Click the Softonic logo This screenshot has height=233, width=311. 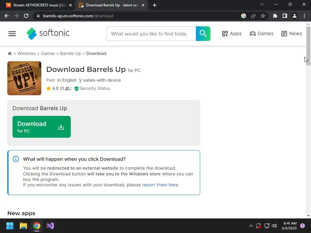coord(48,33)
